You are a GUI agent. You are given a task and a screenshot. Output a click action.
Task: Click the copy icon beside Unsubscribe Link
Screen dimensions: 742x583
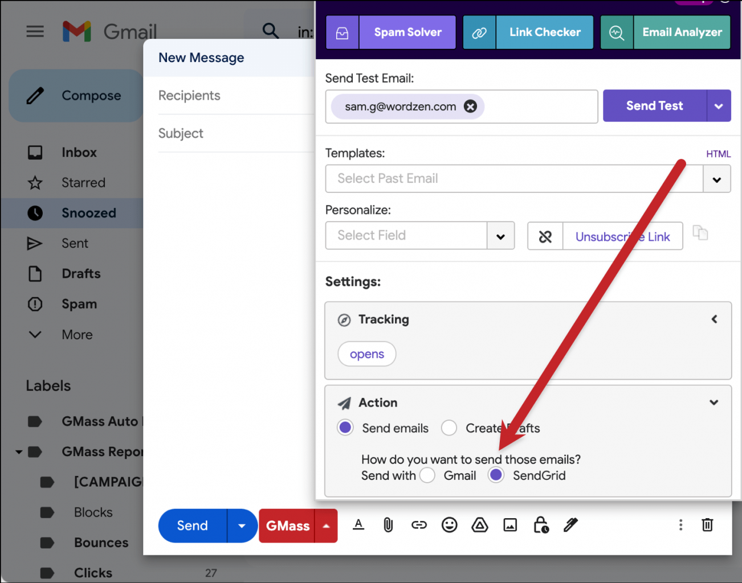(700, 233)
